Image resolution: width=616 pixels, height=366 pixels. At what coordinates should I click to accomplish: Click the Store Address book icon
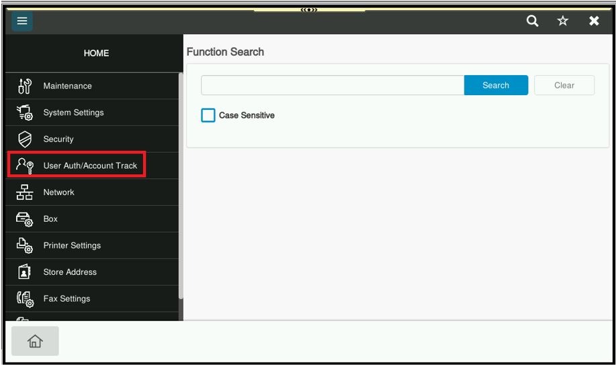(24, 272)
